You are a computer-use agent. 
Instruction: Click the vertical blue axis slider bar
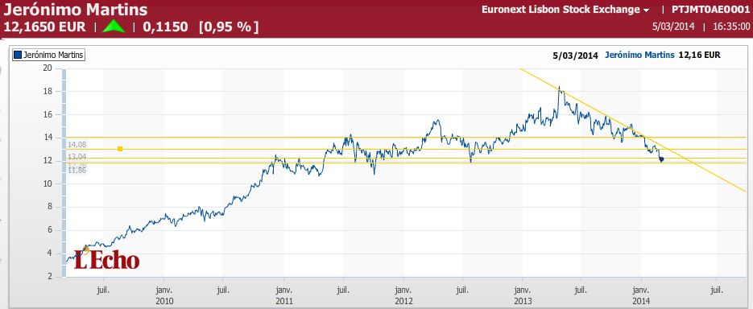[x=64, y=173]
